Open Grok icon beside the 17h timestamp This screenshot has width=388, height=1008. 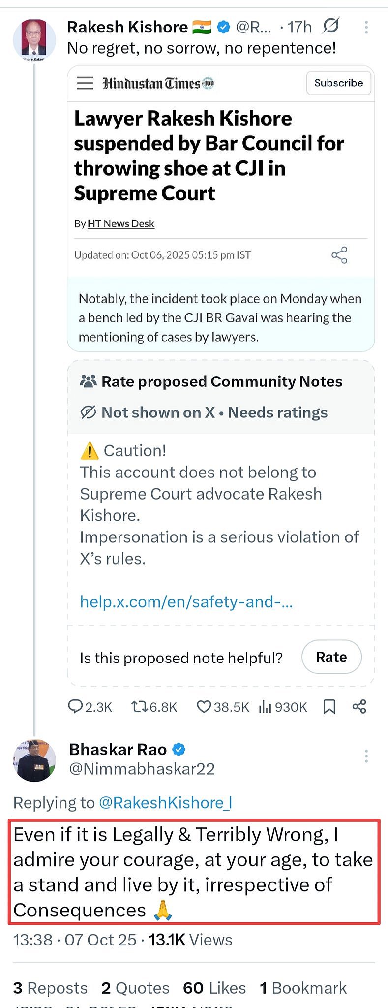click(x=331, y=26)
